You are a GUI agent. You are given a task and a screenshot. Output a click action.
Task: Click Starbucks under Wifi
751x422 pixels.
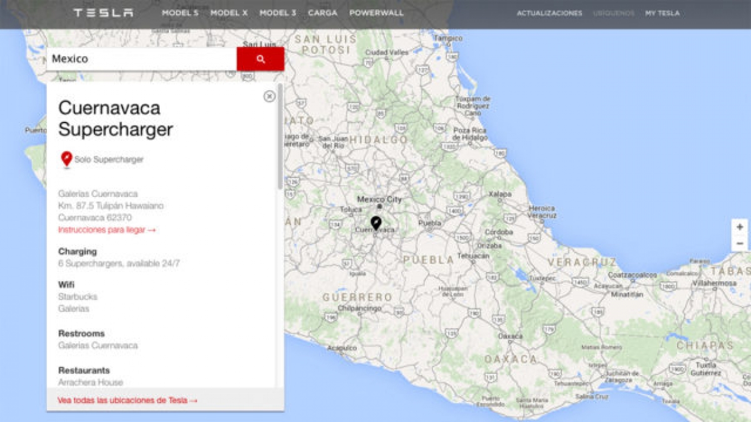tap(78, 296)
